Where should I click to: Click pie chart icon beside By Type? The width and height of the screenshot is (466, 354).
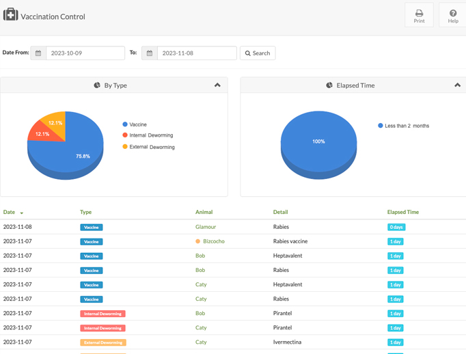[97, 85]
